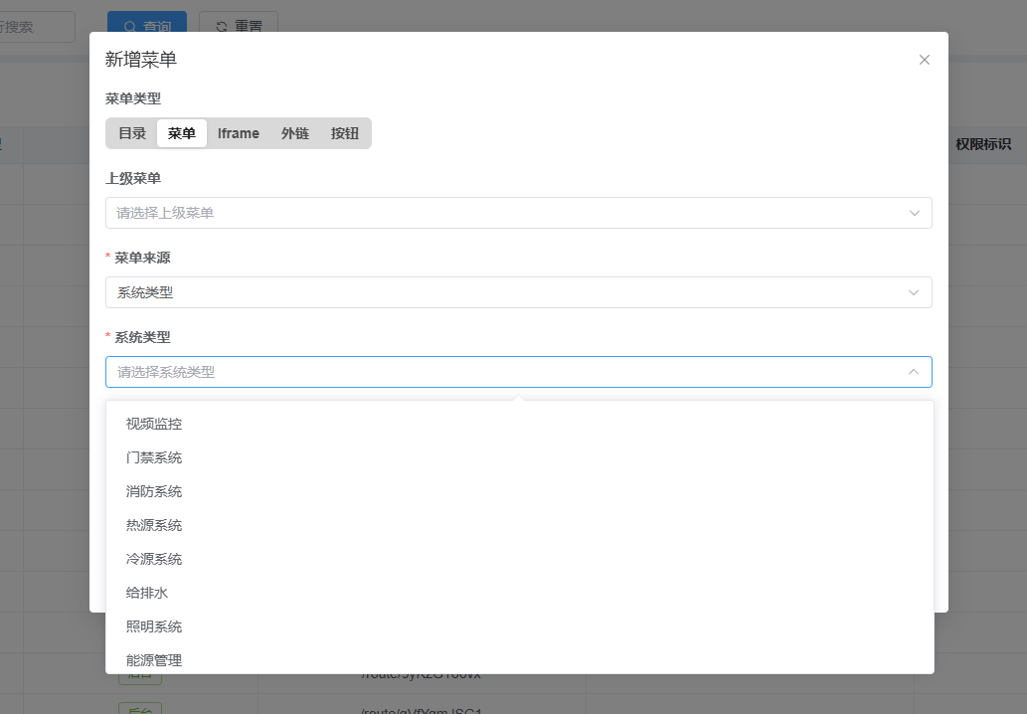Choose 给排水 from the list
The height and width of the screenshot is (714, 1027).
[520, 593]
